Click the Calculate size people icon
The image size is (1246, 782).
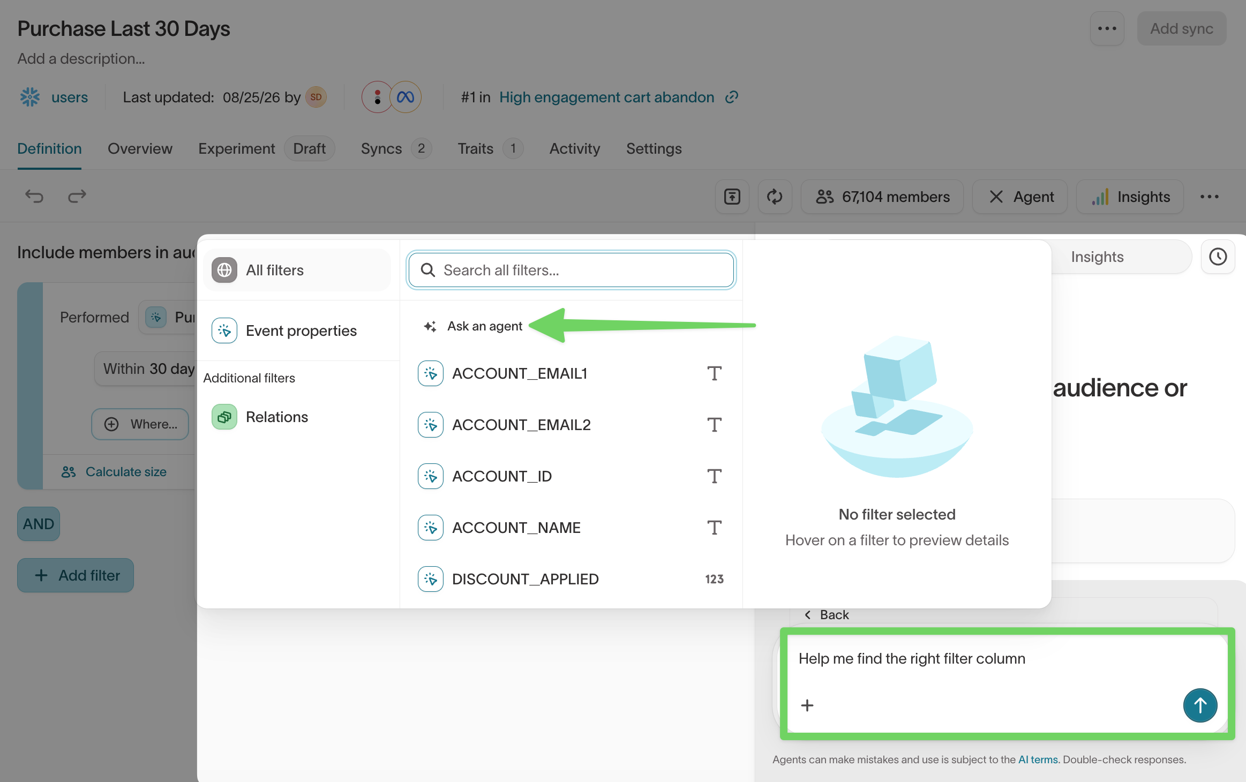(x=69, y=472)
